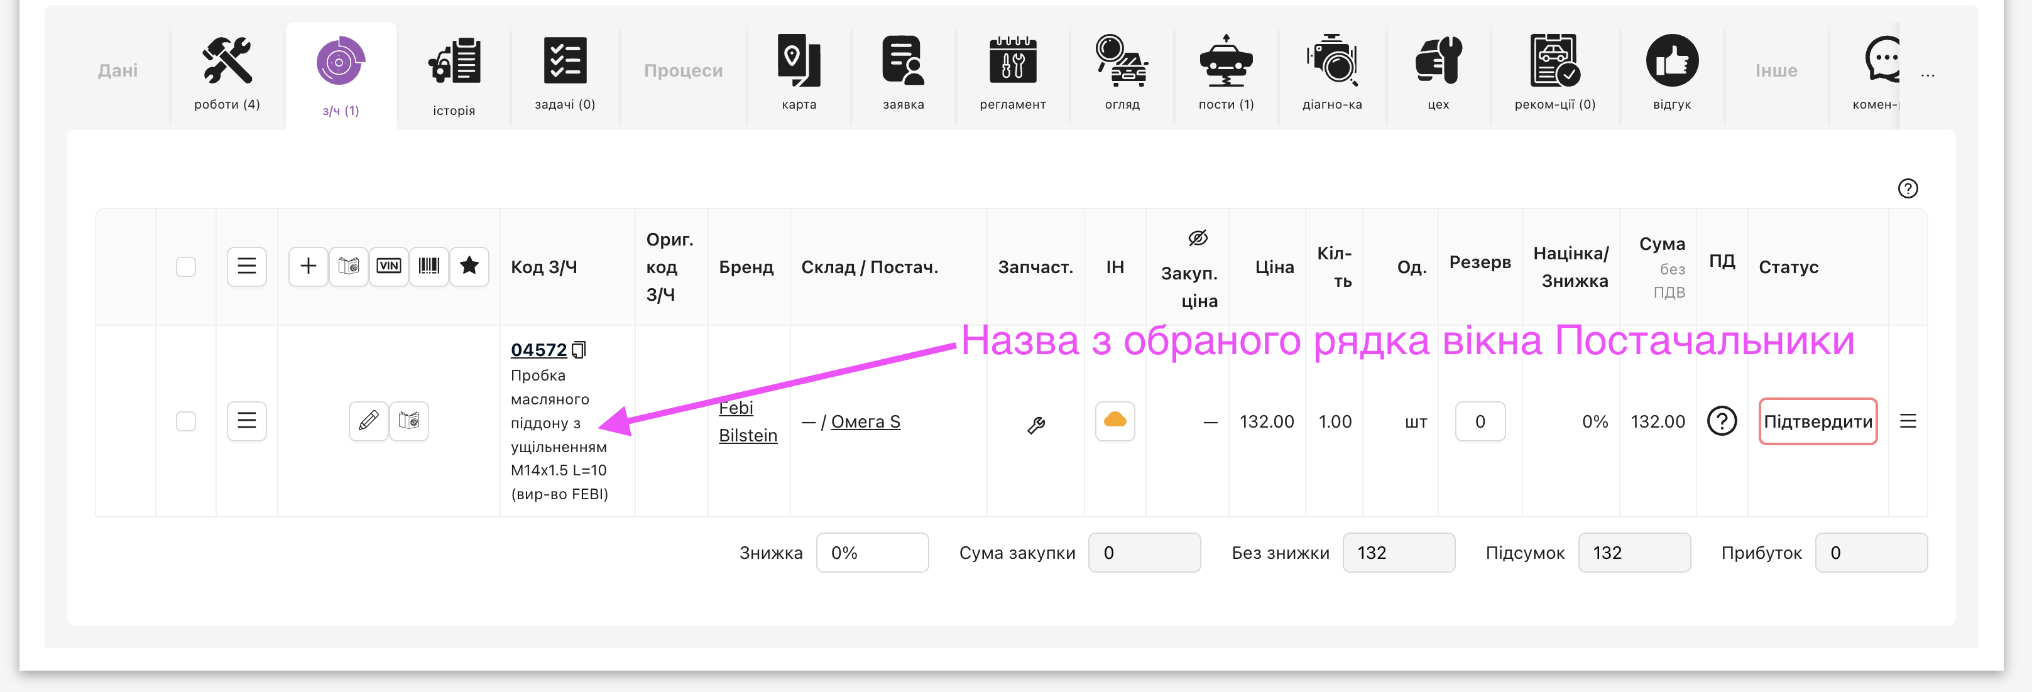Open the actions menu after Підтвердити
Screen dimensions: 2032x692
[x=1908, y=421]
